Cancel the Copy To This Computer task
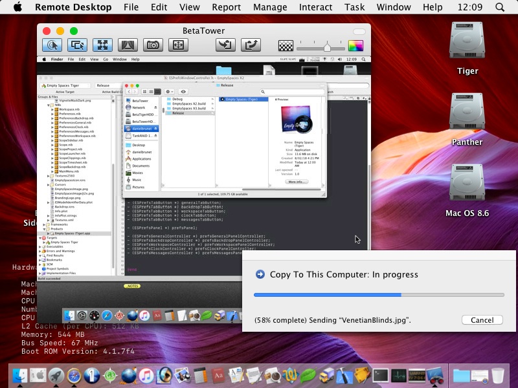This screenshot has height=388, width=518. tap(482, 319)
